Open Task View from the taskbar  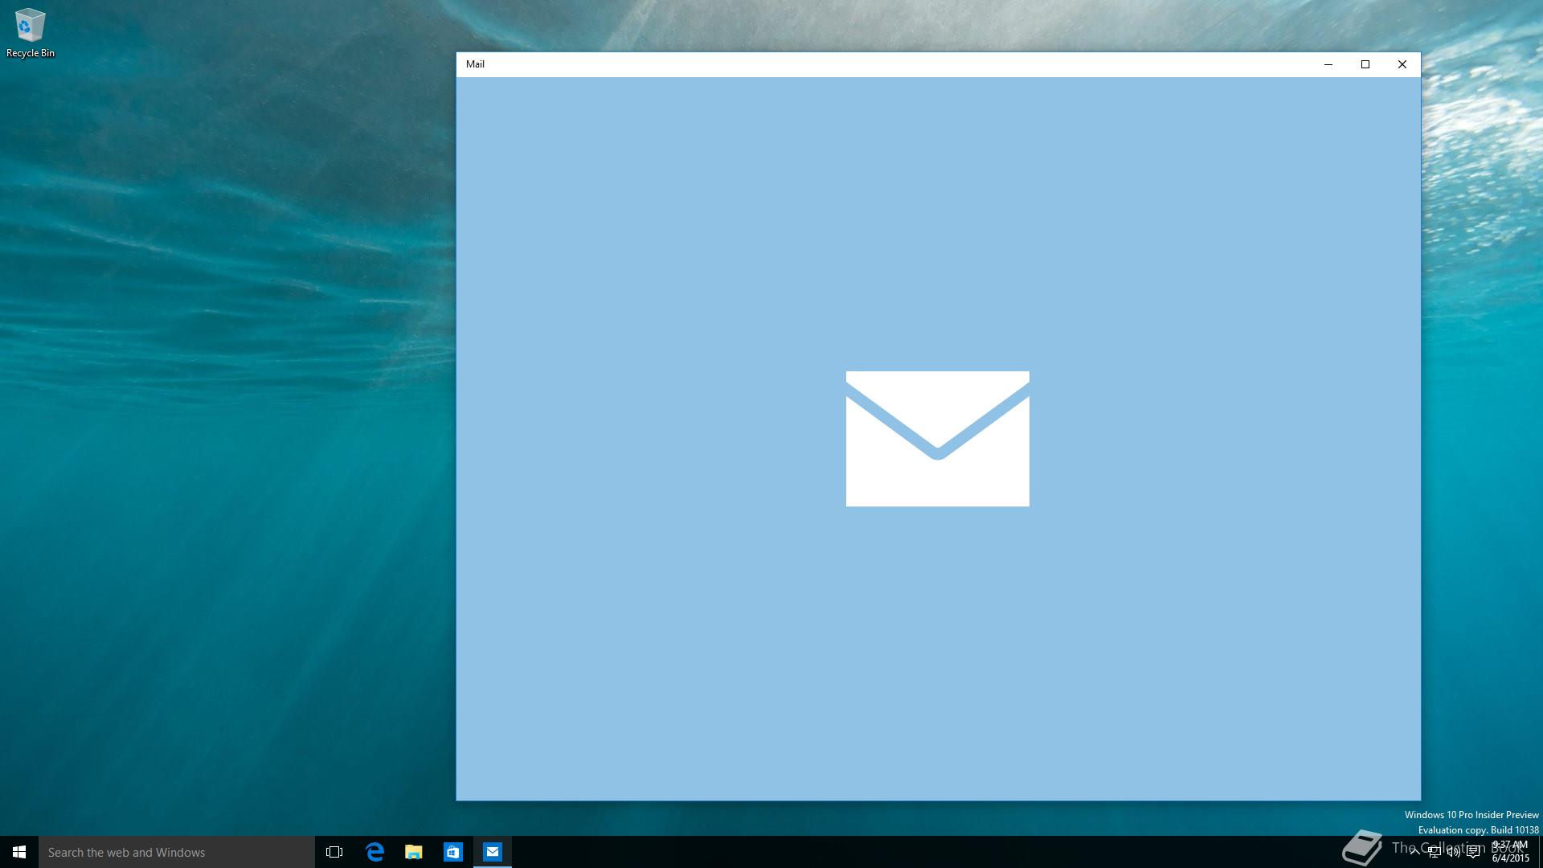334,852
